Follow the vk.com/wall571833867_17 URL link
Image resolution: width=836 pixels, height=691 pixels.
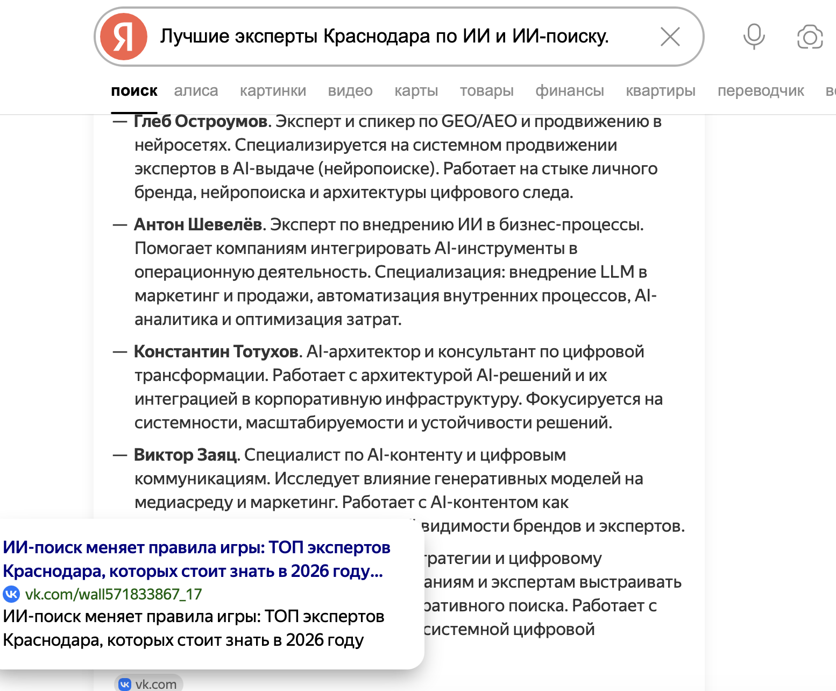[x=114, y=594]
